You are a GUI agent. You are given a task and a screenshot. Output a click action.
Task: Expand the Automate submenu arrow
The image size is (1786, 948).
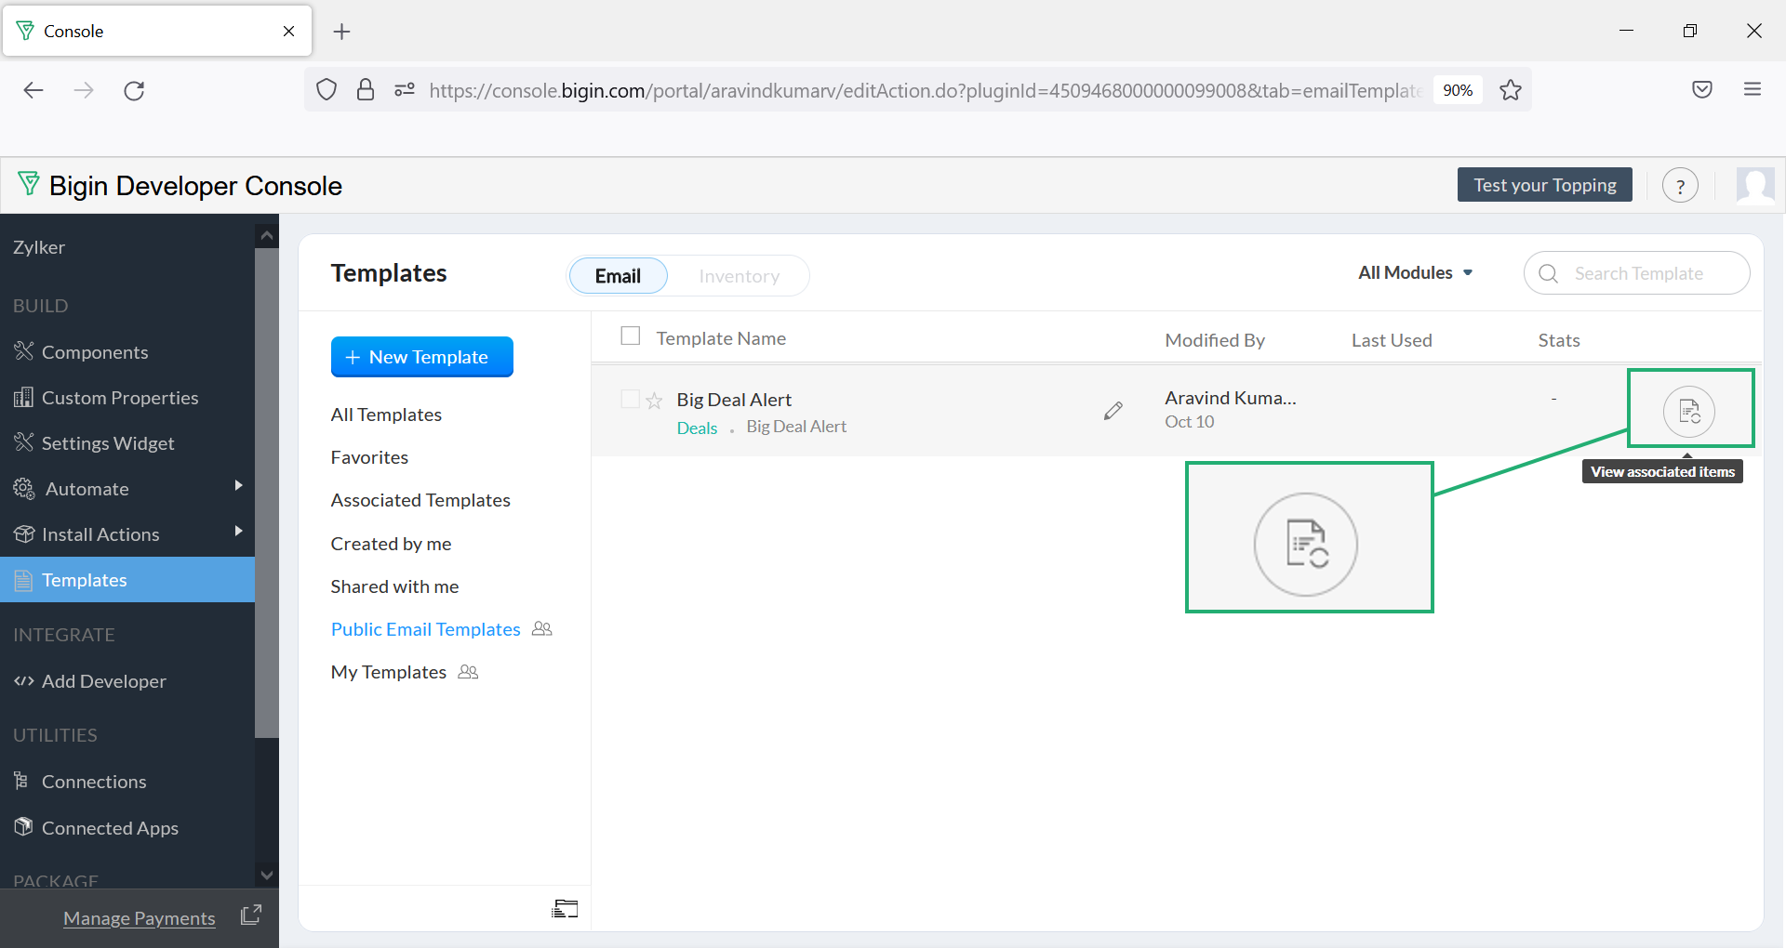point(239,485)
